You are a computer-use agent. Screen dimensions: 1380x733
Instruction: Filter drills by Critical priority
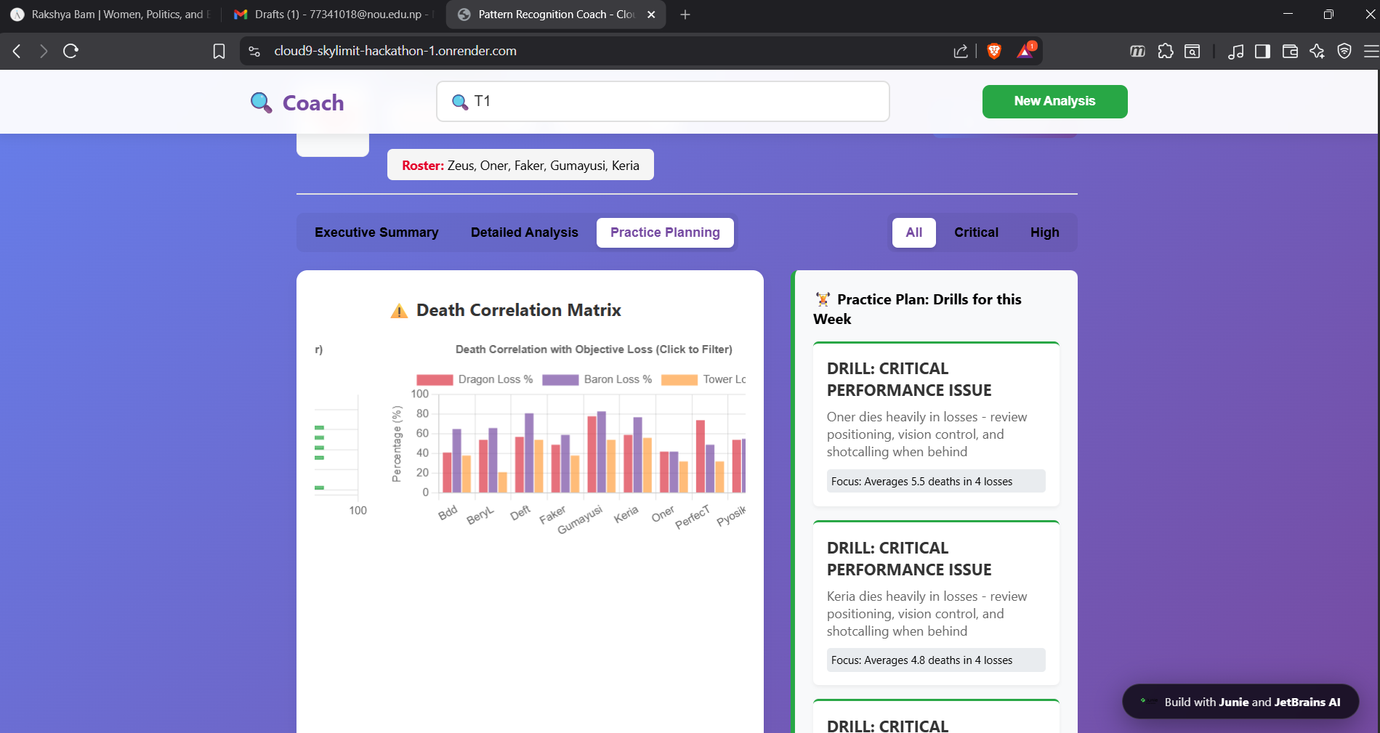tap(976, 232)
